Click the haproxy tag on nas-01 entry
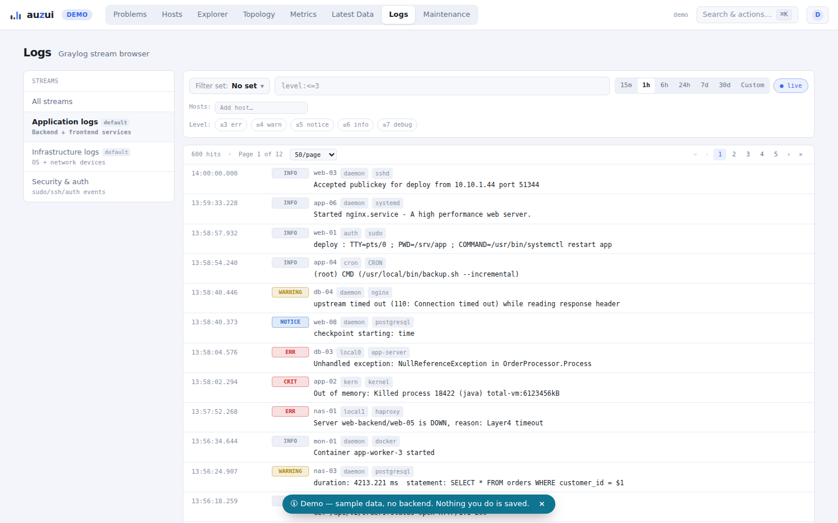This screenshot has width=838, height=523. pyautogui.click(x=388, y=411)
